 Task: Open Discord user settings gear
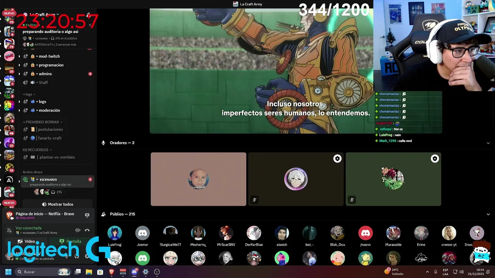87,256
